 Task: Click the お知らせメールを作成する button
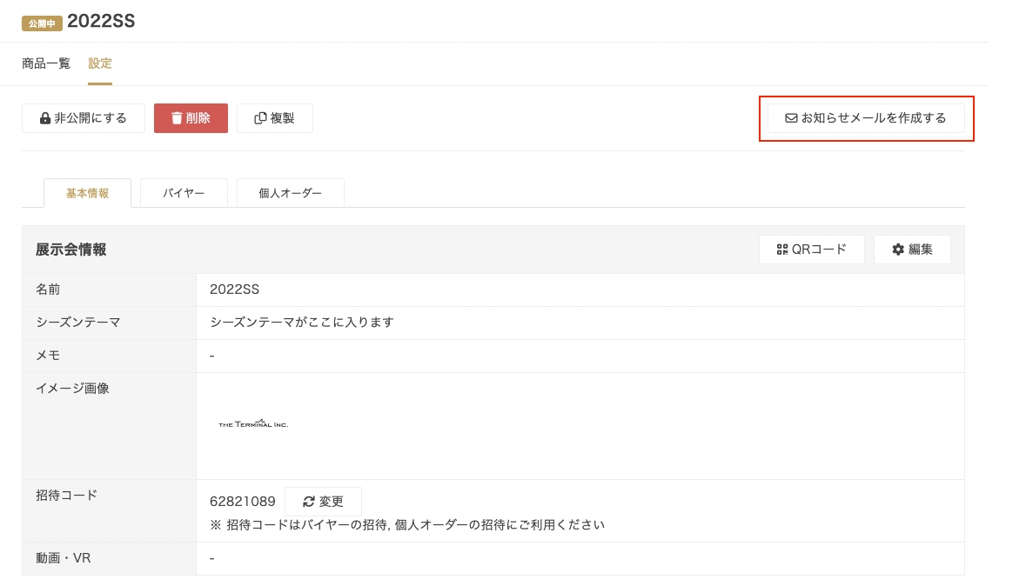pyautogui.click(x=867, y=117)
